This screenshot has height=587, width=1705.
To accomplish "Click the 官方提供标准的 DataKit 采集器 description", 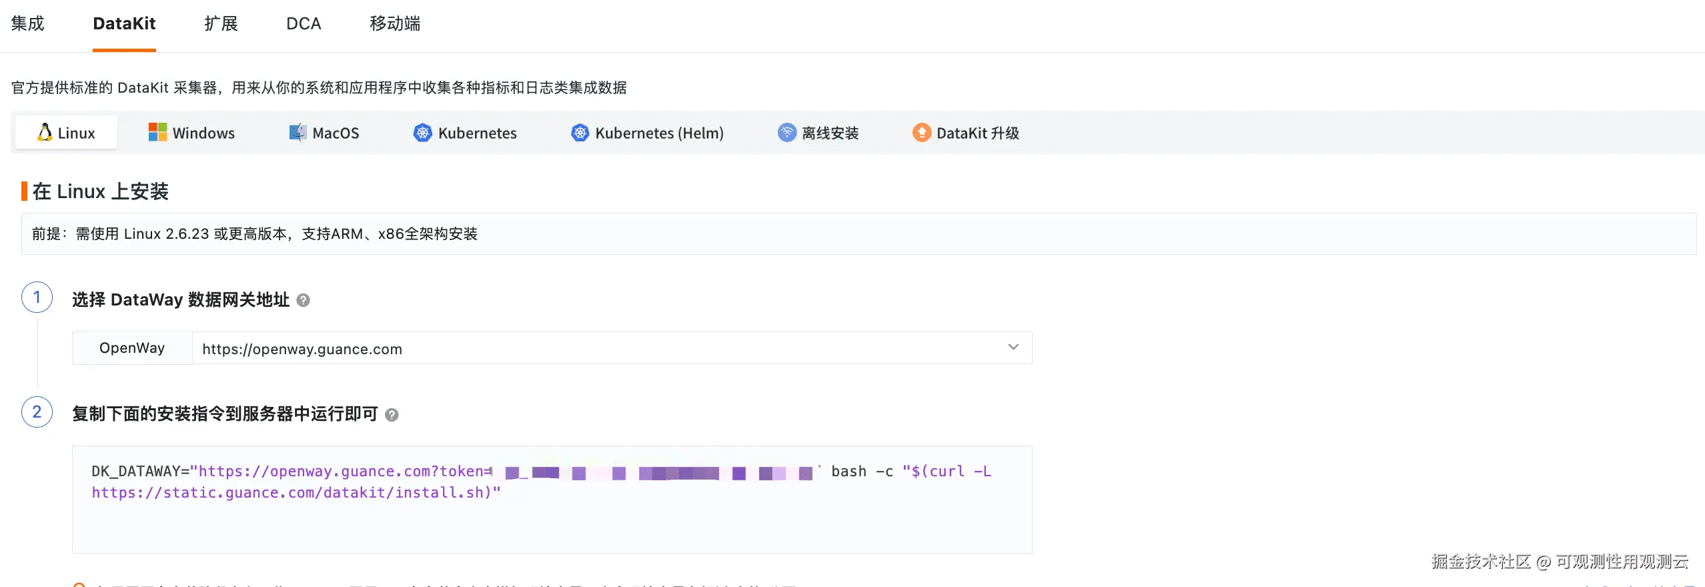I will coord(319,88).
